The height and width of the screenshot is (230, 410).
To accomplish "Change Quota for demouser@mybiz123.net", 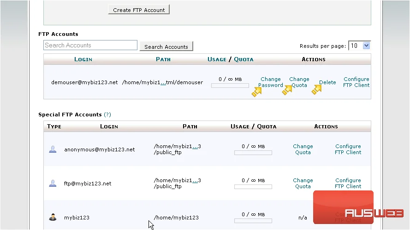I will 299,82.
